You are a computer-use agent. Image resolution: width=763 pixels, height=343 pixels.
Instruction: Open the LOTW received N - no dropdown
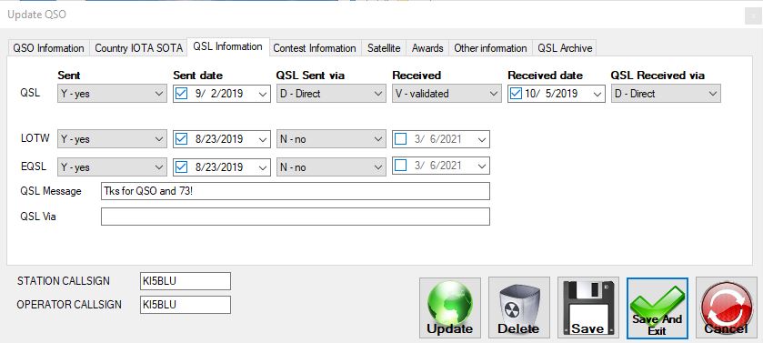[x=331, y=139]
